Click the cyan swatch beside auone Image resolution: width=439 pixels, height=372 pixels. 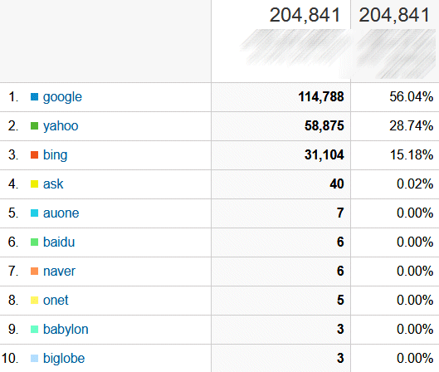(x=34, y=213)
